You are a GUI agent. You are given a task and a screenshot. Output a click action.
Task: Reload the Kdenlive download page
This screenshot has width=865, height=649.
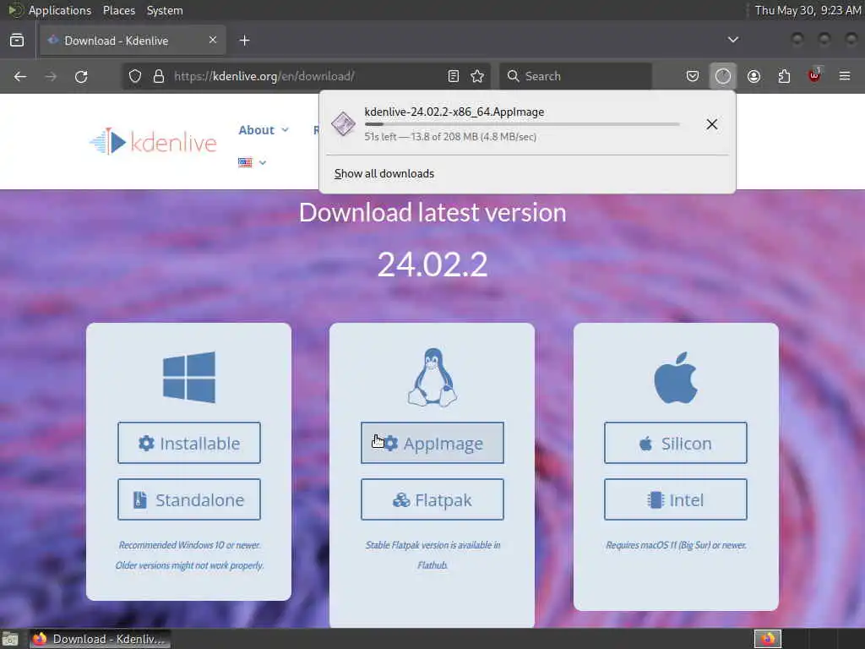click(x=81, y=76)
